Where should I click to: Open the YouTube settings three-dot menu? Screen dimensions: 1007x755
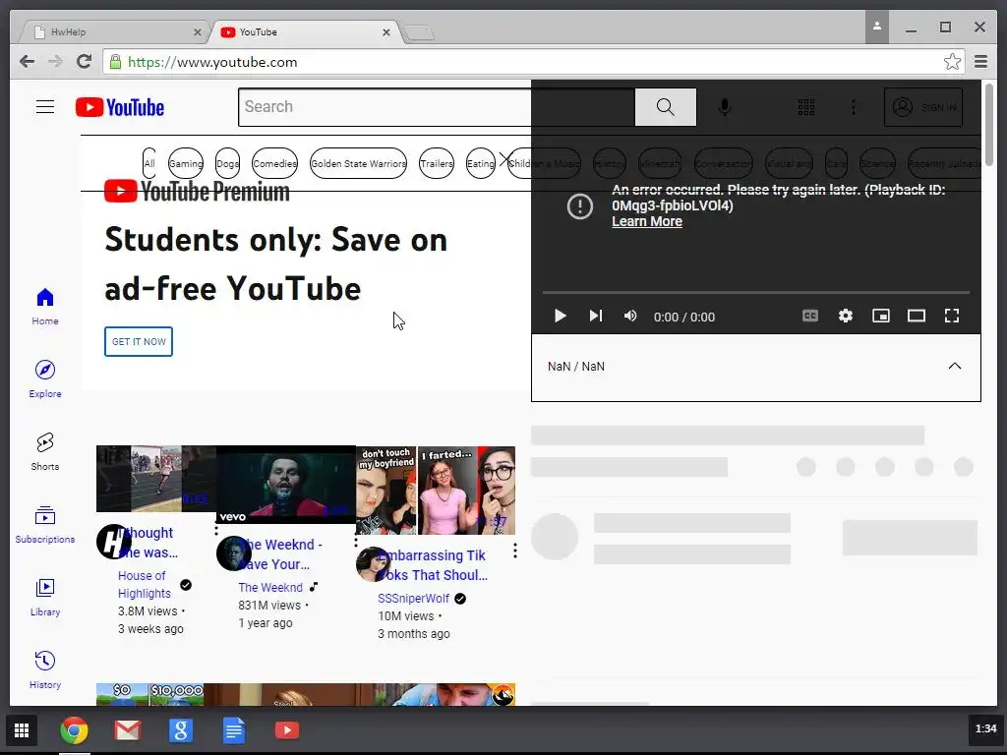pos(853,107)
